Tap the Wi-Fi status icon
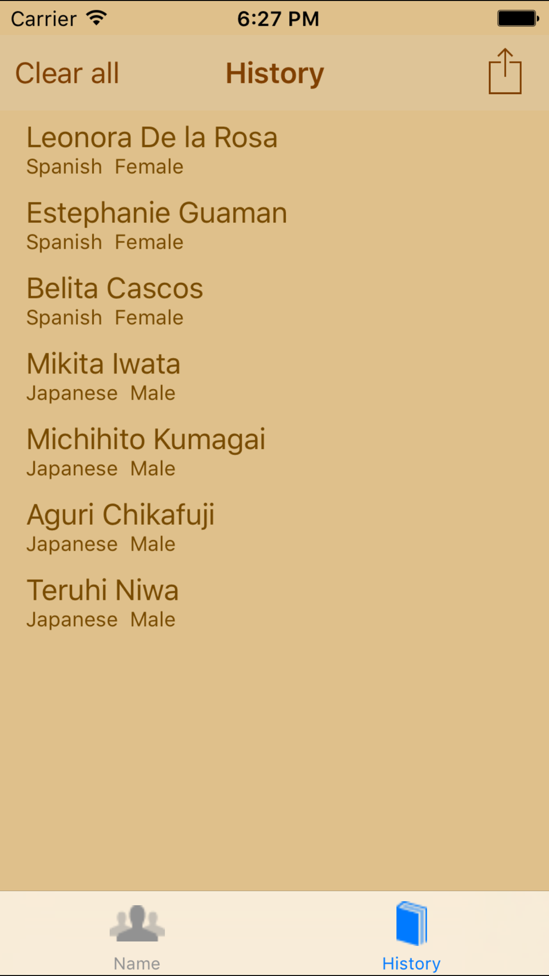Viewport: 549px width, 976px height. [x=97, y=18]
